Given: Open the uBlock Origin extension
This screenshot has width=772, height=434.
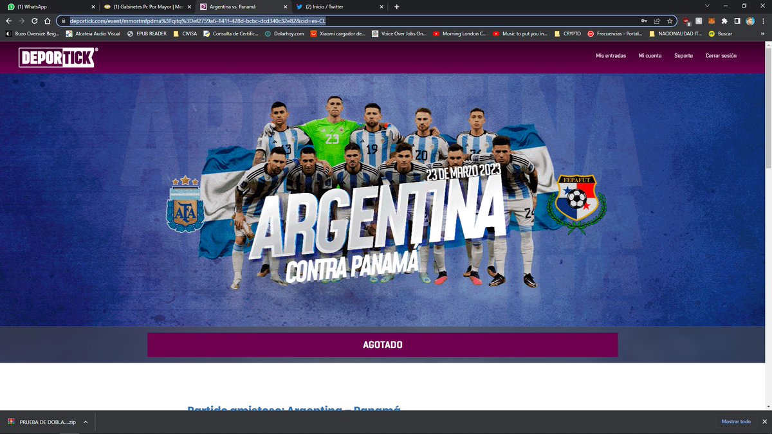Looking at the screenshot, I should tap(686, 21).
